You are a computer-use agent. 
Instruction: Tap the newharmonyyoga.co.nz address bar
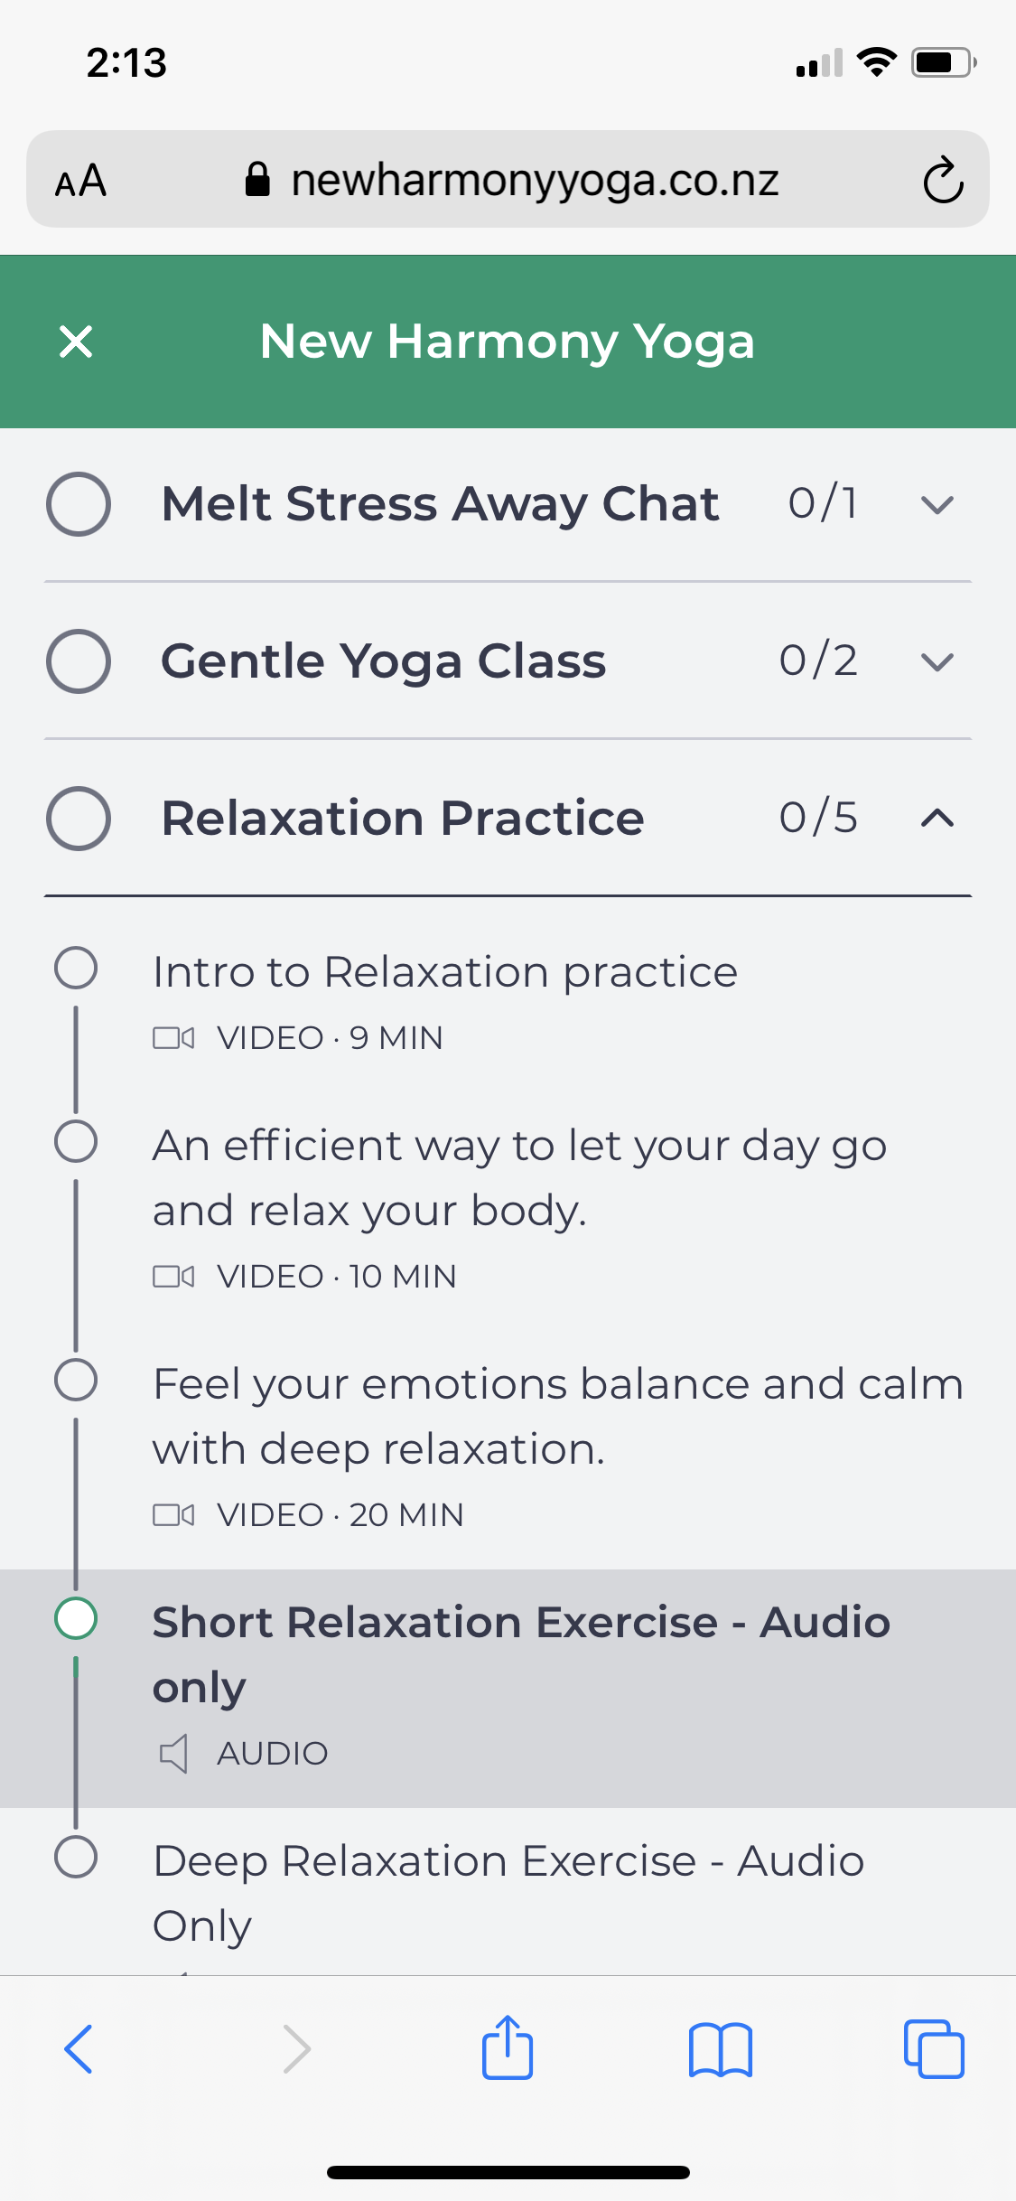tap(533, 180)
